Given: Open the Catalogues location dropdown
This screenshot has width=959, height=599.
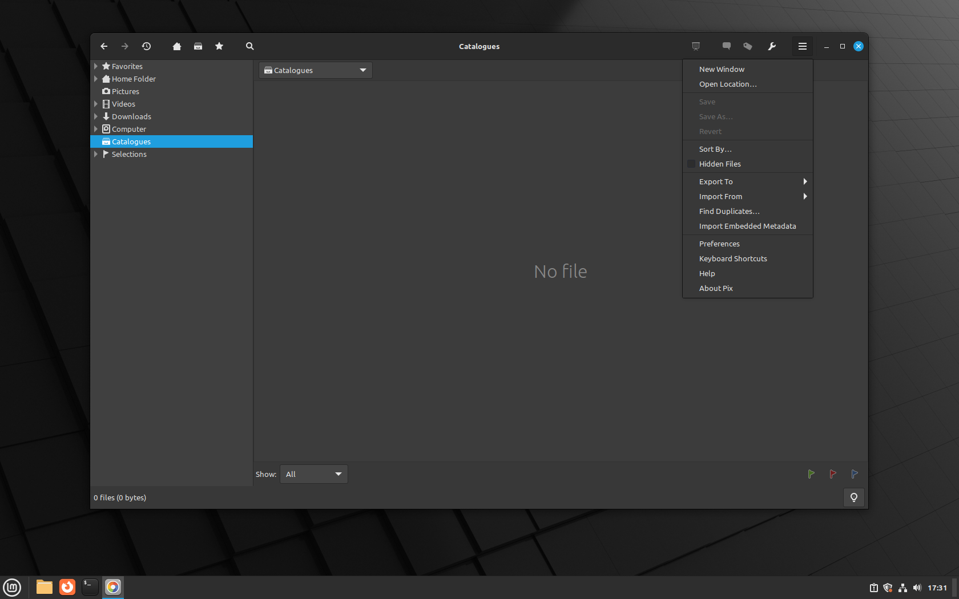Looking at the screenshot, I should (316, 70).
